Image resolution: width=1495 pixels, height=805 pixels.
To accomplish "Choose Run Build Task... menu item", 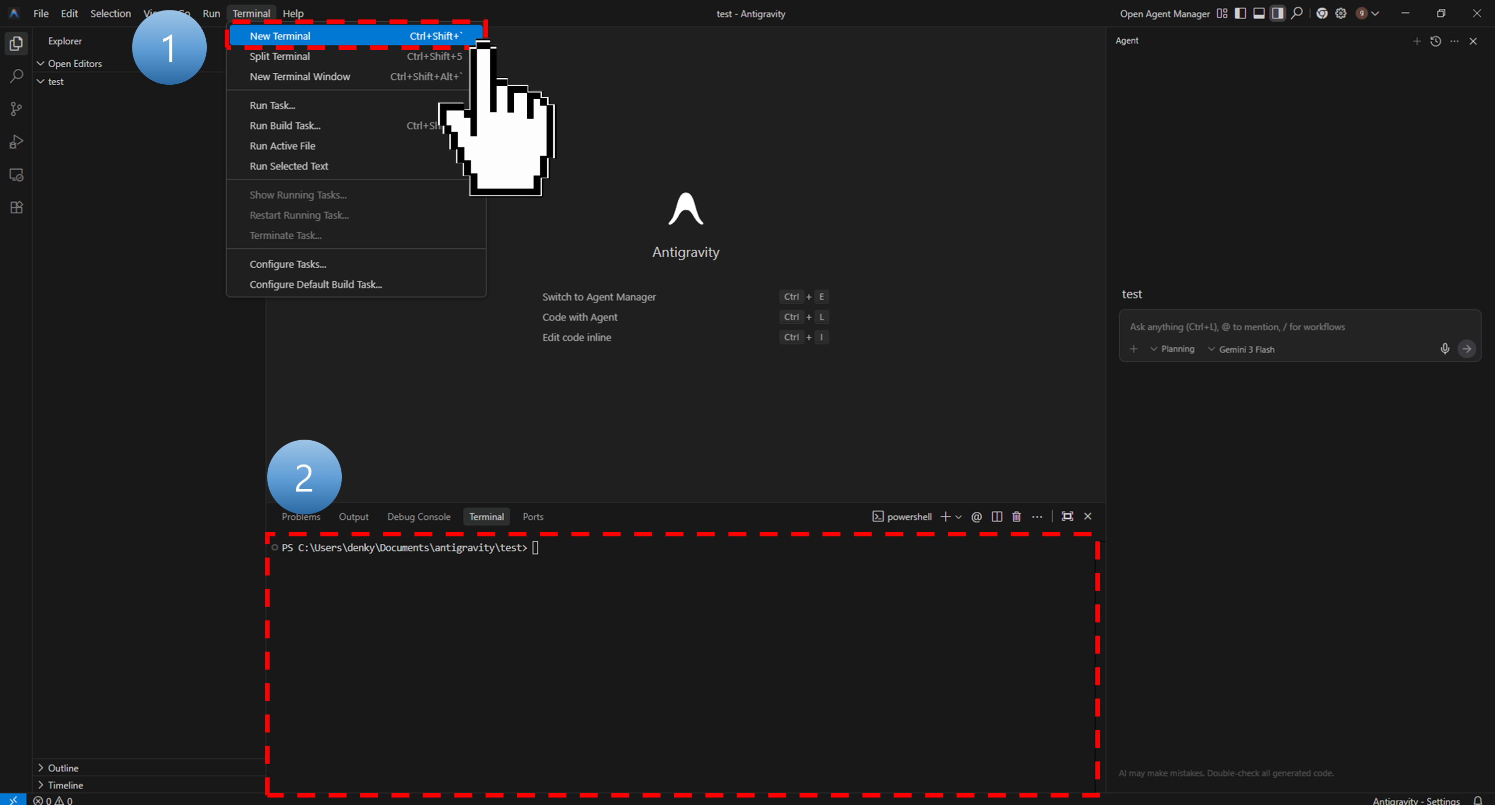I will point(356,126).
